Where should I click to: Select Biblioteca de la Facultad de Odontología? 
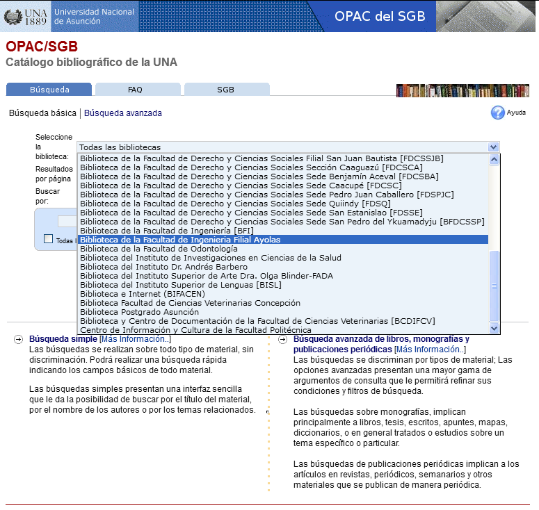pos(282,249)
